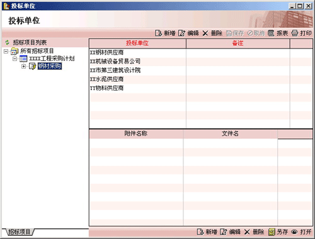Image resolution: width=315 pixels, height=239 pixels.
Task: Click the 打开 text label
Action: pos(306,232)
